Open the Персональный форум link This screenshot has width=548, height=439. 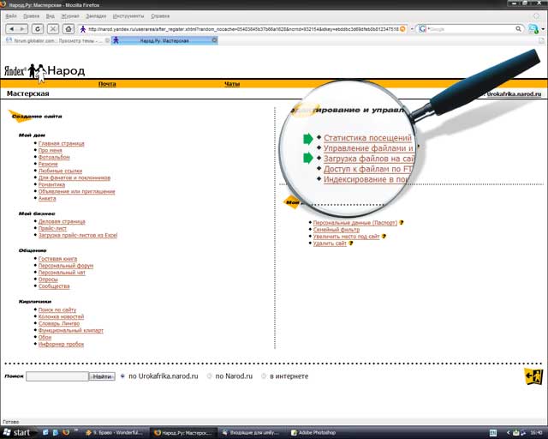click(66, 266)
